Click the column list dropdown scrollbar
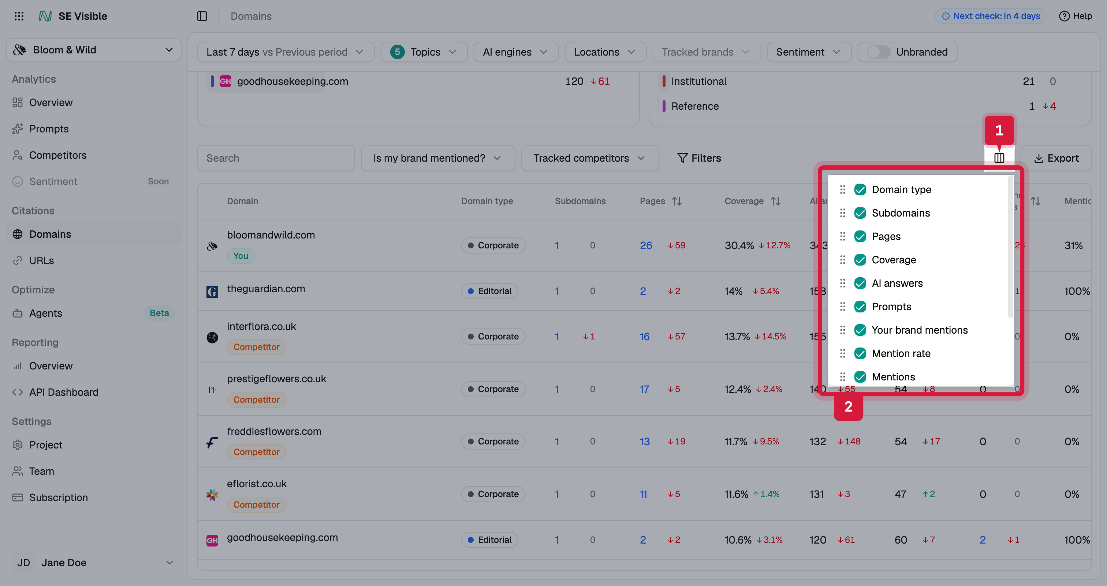Image resolution: width=1107 pixels, height=586 pixels. pos(1011,247)
